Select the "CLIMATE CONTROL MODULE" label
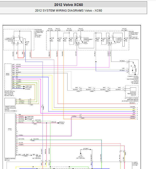Viewport: 156px width, 169px height. pyautogui.click(x=10, y=159)
